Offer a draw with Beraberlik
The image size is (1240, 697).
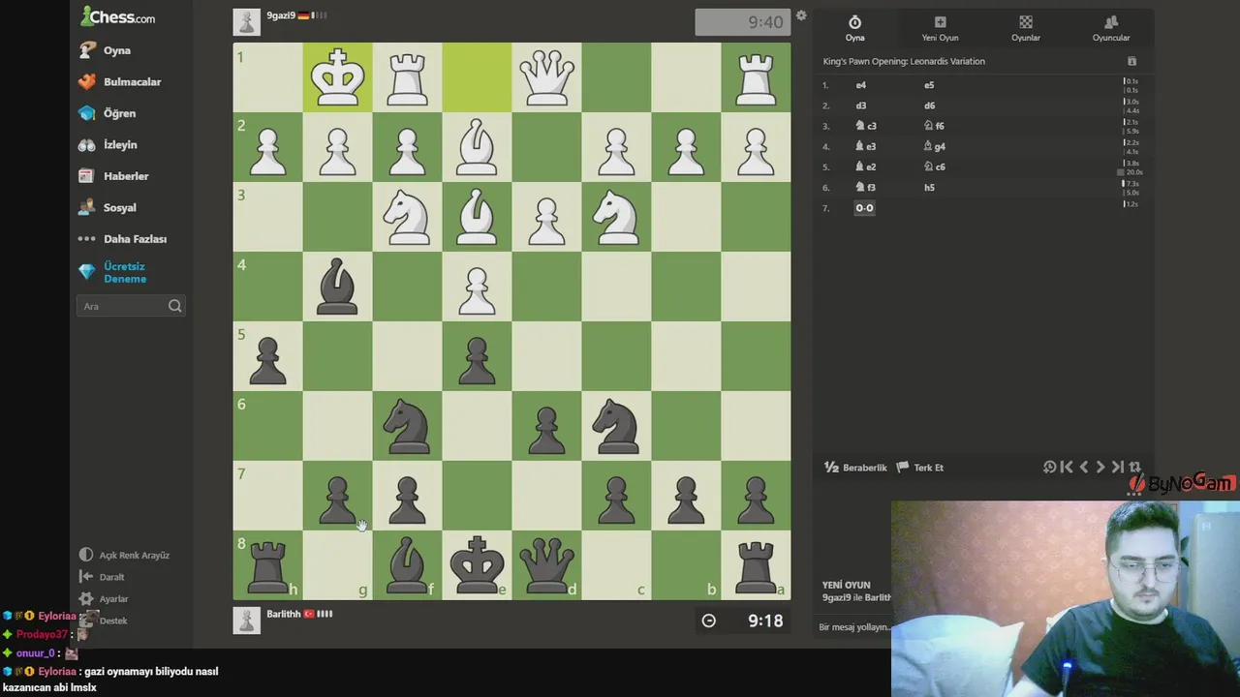855,468
